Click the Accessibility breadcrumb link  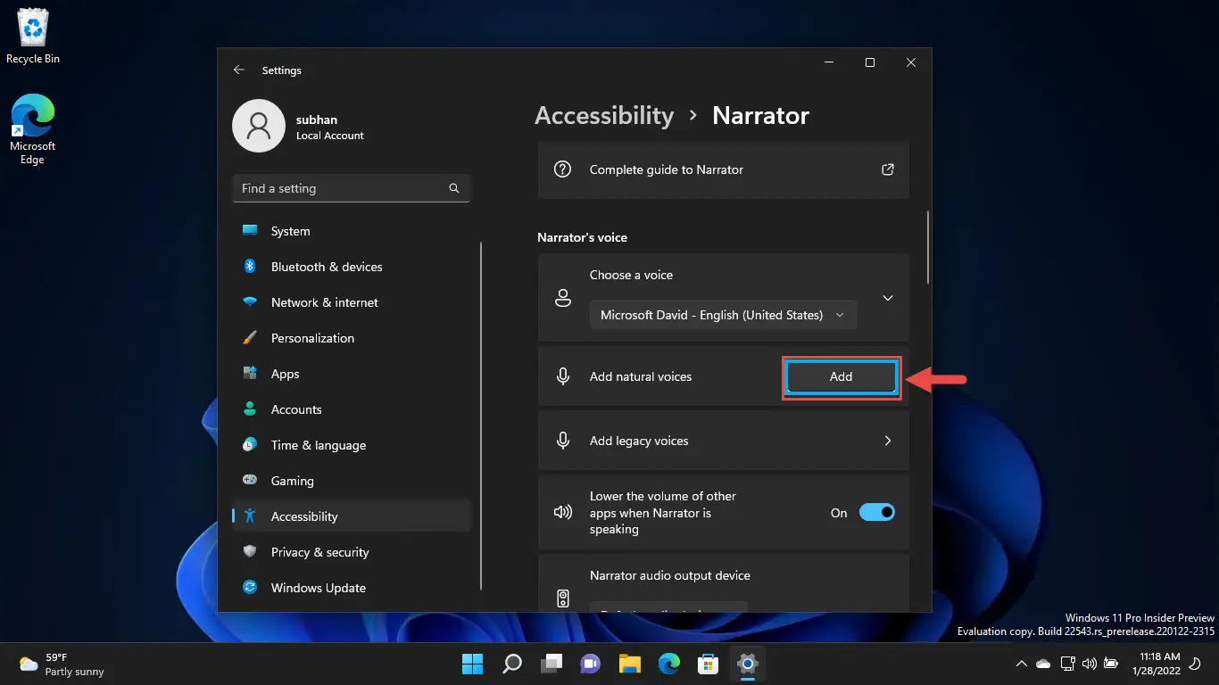click(604, 115)
